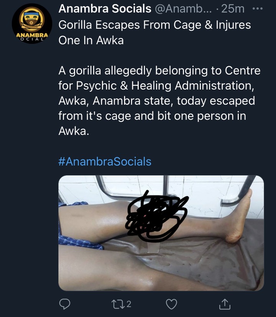This screenshot has width=276, height=317.
Task: Retweet with the arrows icon
Action: tap(118, 304)
